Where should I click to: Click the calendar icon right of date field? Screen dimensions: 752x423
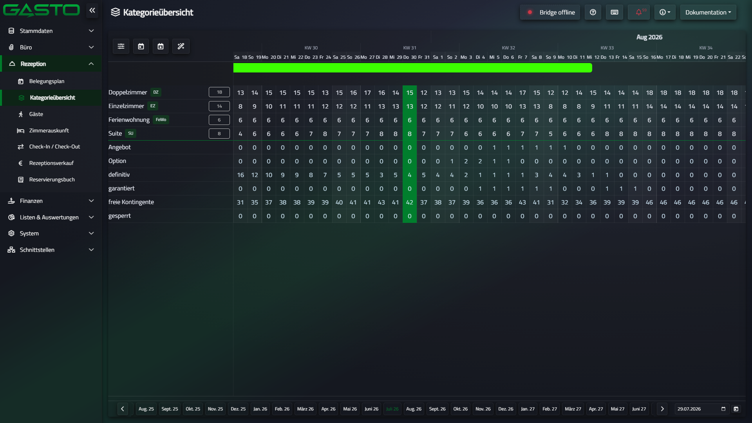(x=736, y=409)
